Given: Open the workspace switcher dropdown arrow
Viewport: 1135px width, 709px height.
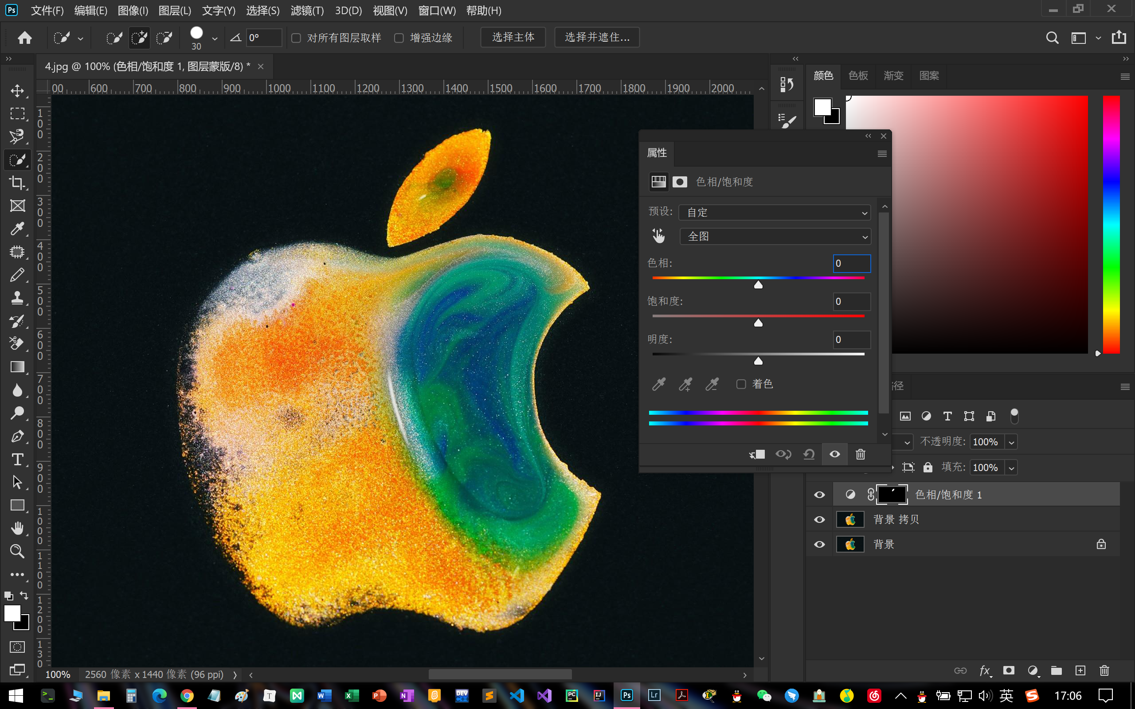Looking at the screenshot, I should [x=1098, y=38].
